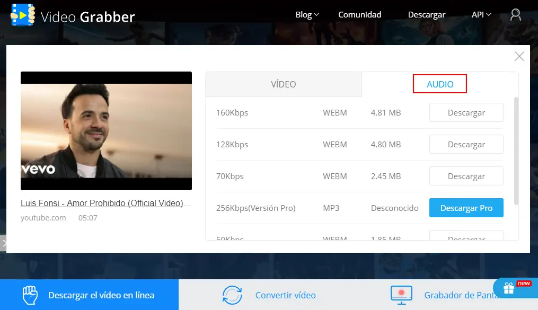Image resolution: width=538 pixels, height=310 pixels.
Task: Click WEBM format in the 70Kbps row
Action: click(x=335, y=176)
